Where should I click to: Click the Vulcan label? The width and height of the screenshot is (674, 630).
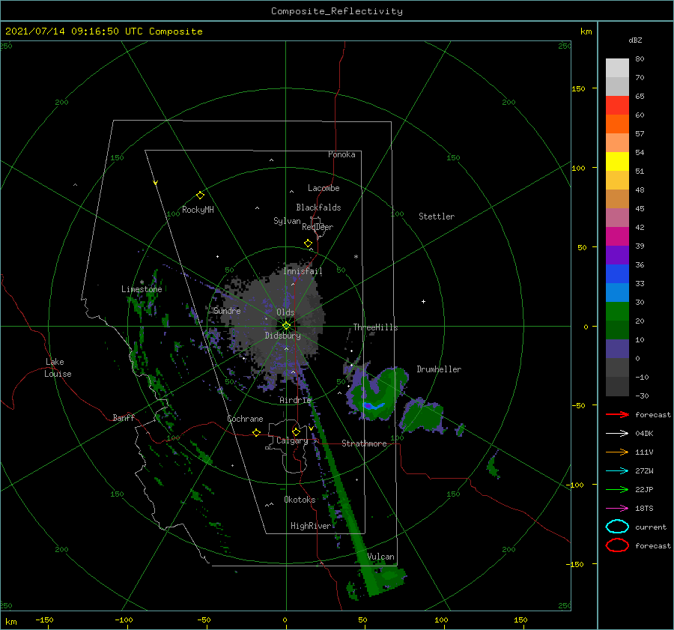coord(381,557)
